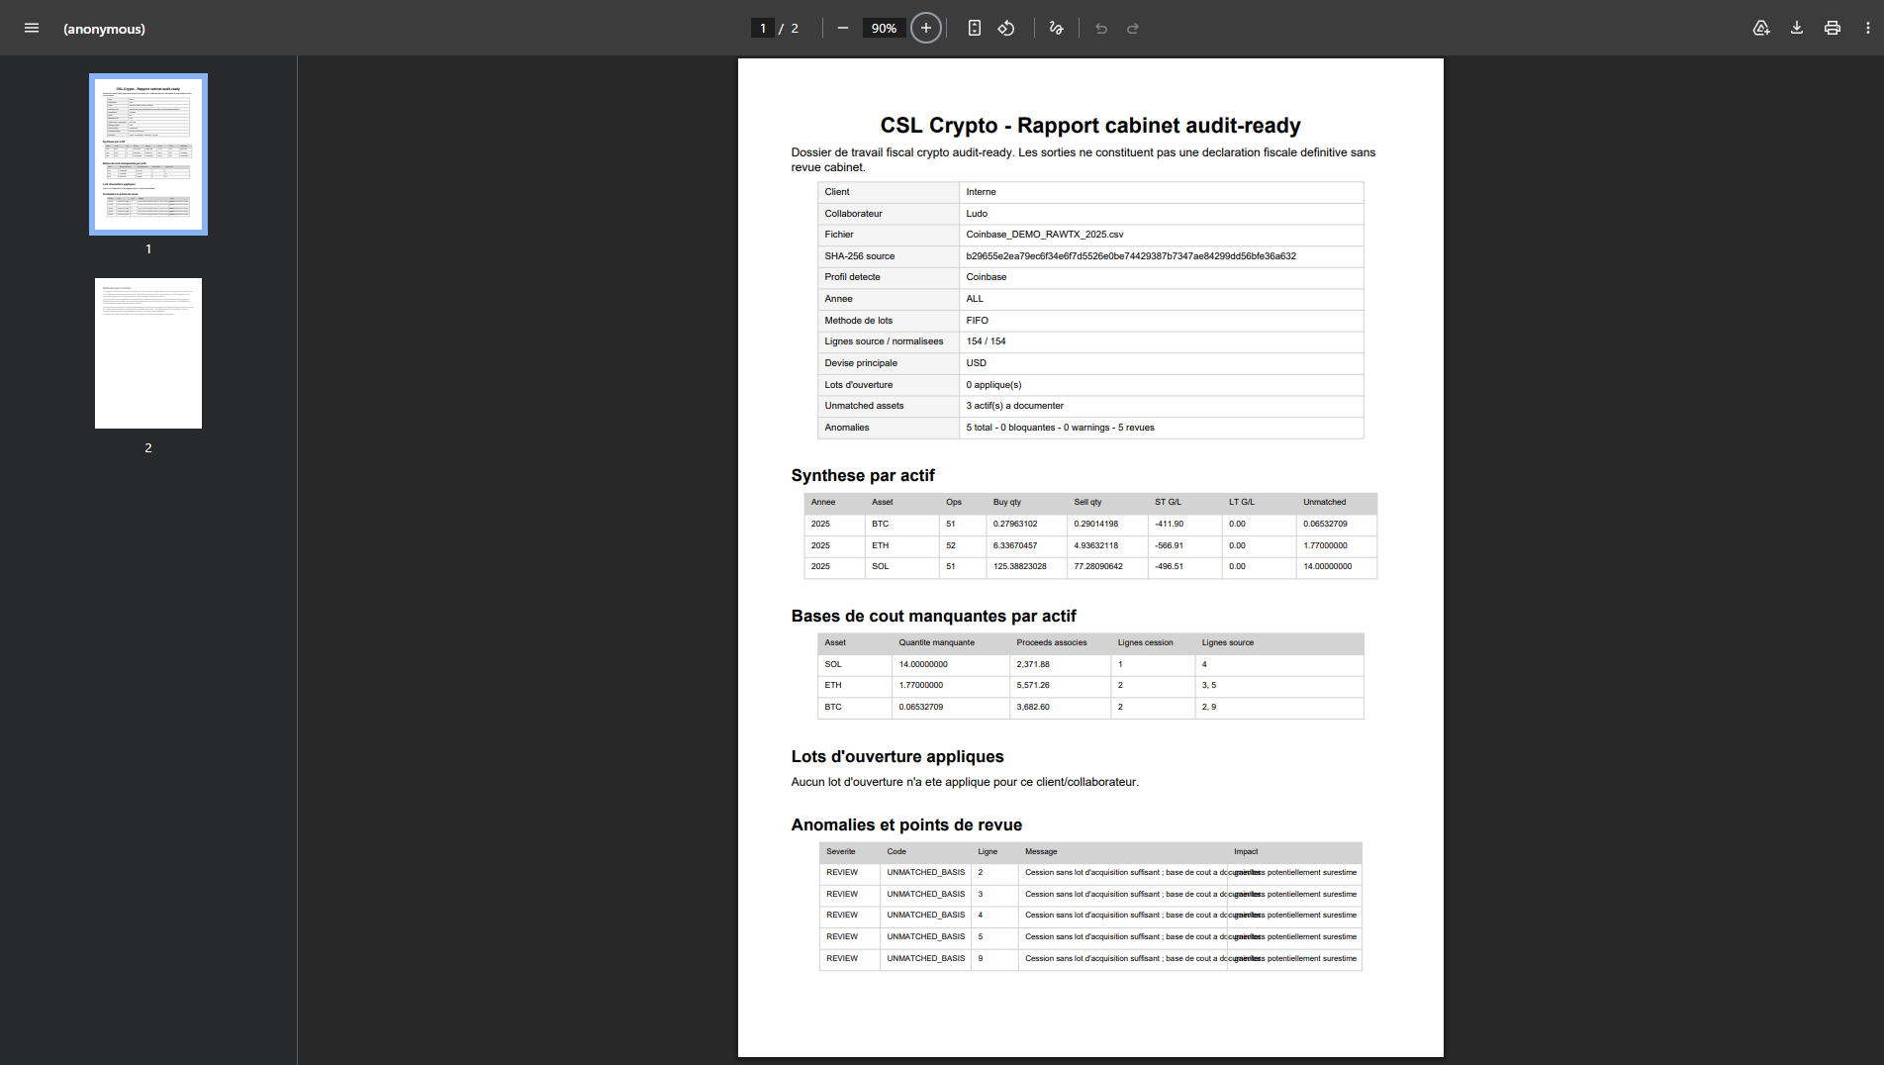
Task: Click the anomalies summary '5 total - 0 bloquantes' value
Action: 1060,428
